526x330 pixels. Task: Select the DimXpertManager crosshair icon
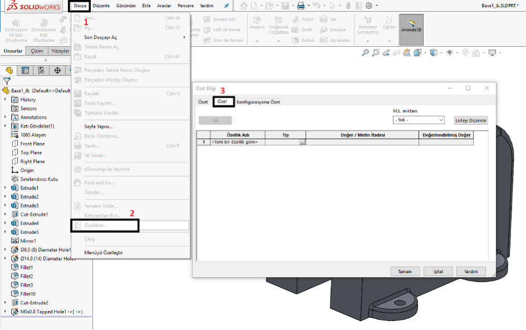tap(57, 70)
